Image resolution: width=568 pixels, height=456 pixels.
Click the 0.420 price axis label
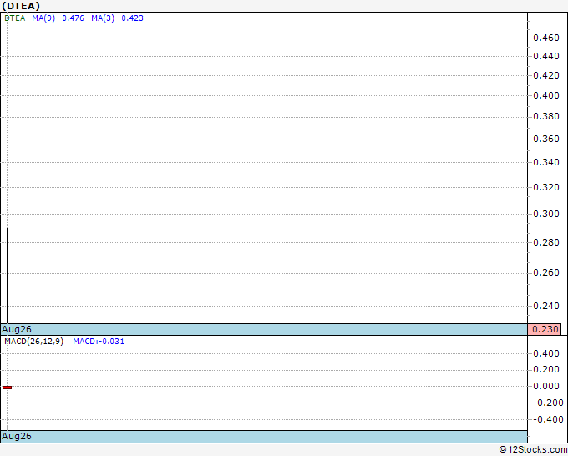(x=546, y=75)
